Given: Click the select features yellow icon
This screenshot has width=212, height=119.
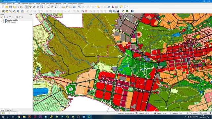Looking at the screenshot, I should coord(98,7).
